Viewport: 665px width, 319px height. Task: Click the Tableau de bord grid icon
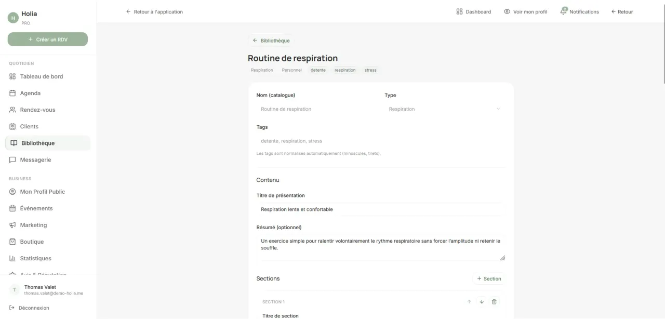coord(13,76)
